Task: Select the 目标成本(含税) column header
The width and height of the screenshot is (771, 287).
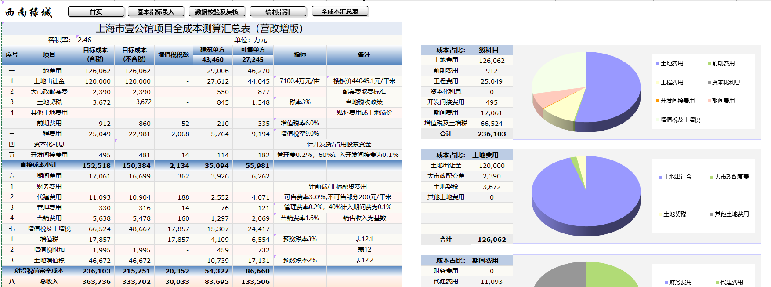Action: click(x=95, y=55)
